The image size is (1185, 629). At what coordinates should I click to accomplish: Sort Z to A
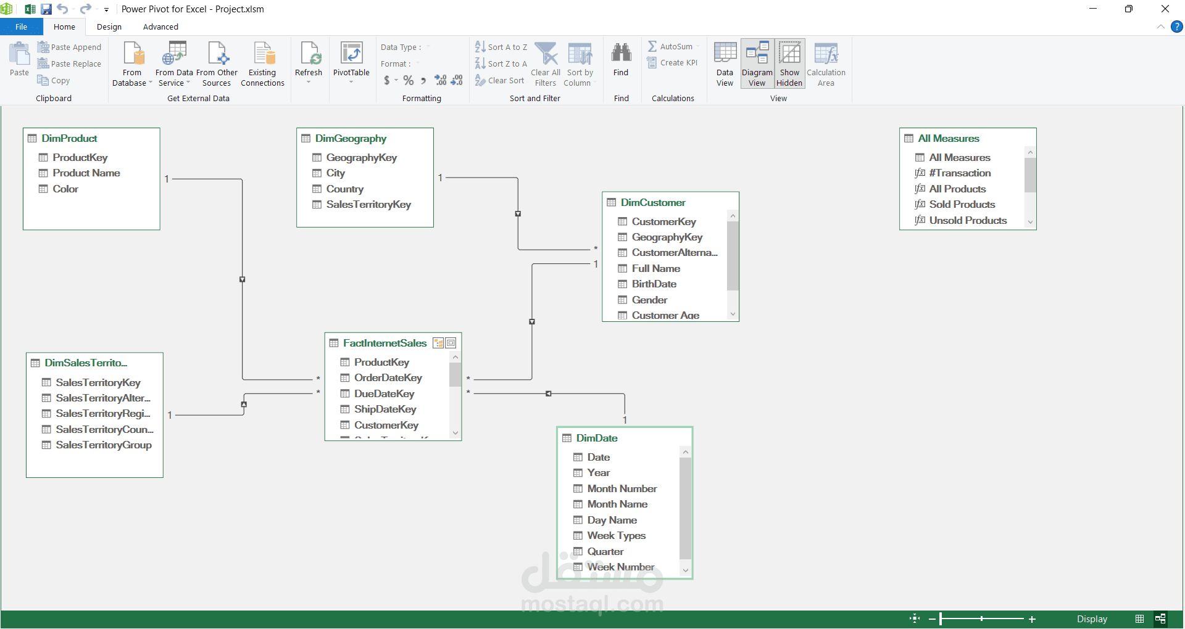501,64
